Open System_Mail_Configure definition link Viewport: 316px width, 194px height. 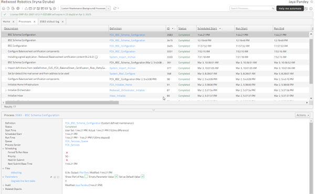point(122,73)
